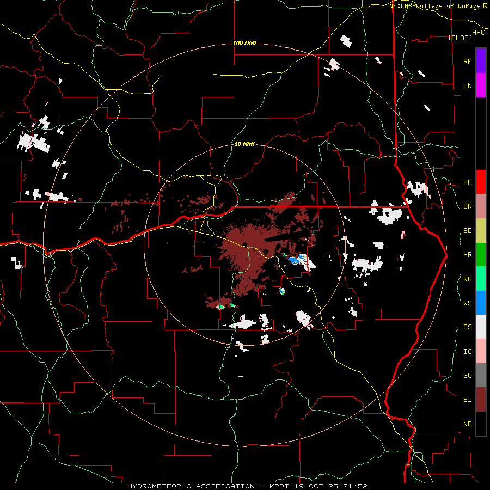
Task: Click the 'HYDROMETEOR CLASSIFICATION' caption text
Action: click(191, 486)
